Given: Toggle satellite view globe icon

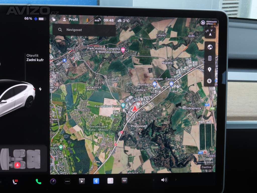Looking at the screenshot, I should coord(210,47).
